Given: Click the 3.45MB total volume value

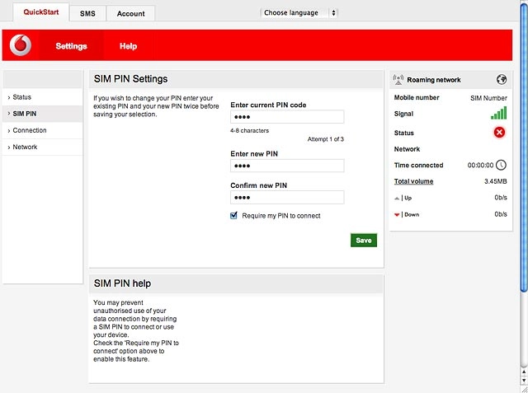Looking at the screenshot, I should click(x=495, y=181).
